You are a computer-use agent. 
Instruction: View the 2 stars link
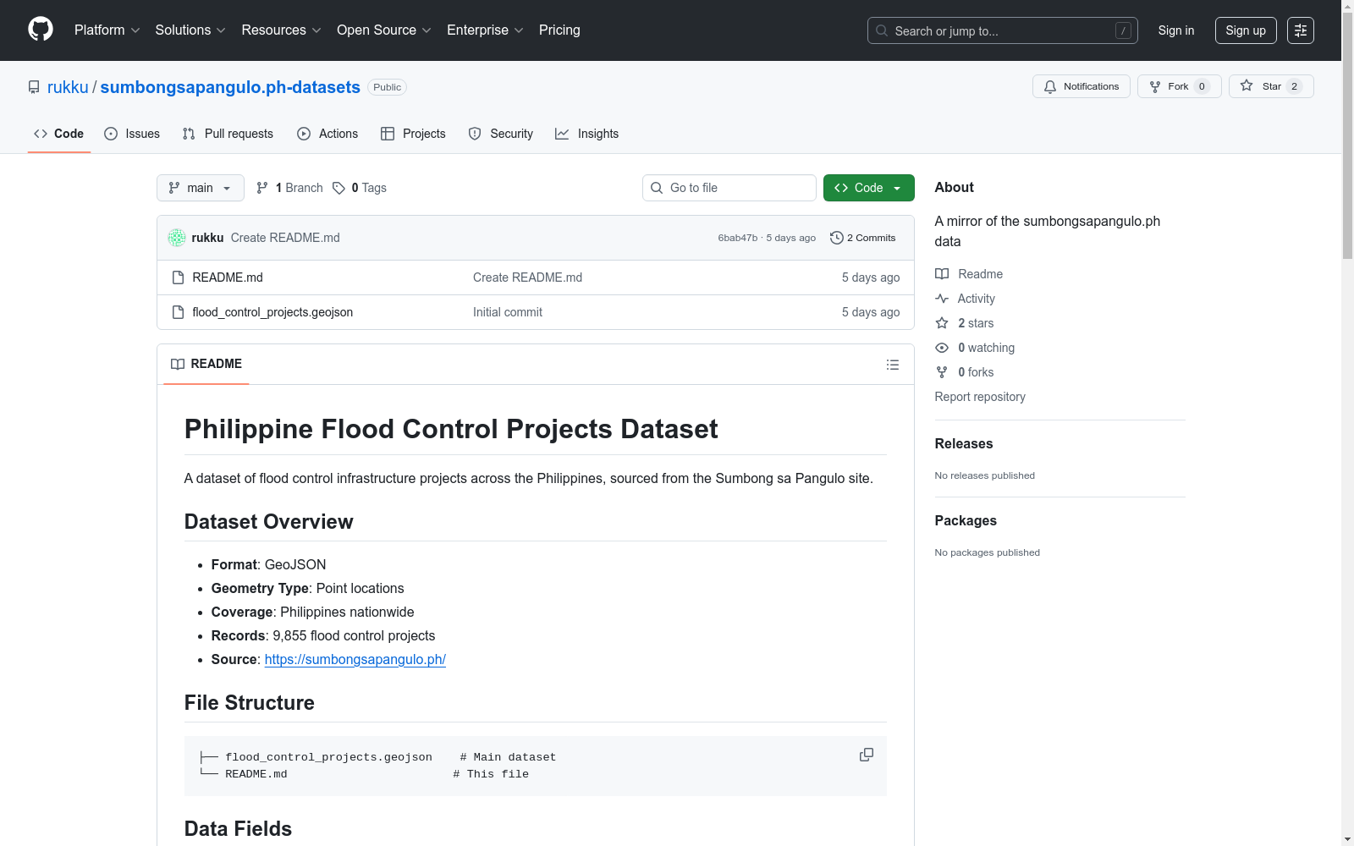pos(965,323)
